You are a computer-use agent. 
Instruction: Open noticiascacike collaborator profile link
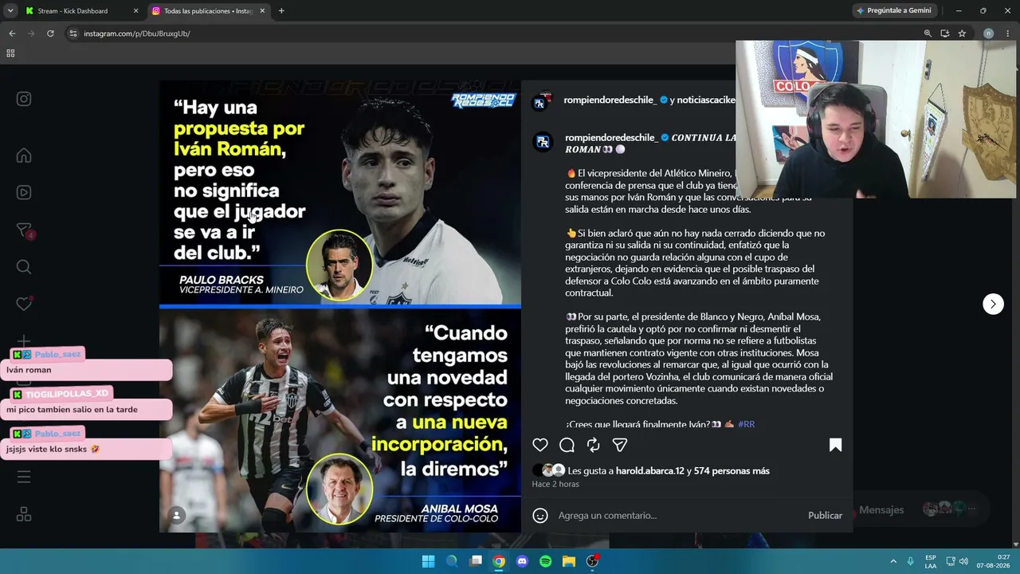(x=706, y=100)
